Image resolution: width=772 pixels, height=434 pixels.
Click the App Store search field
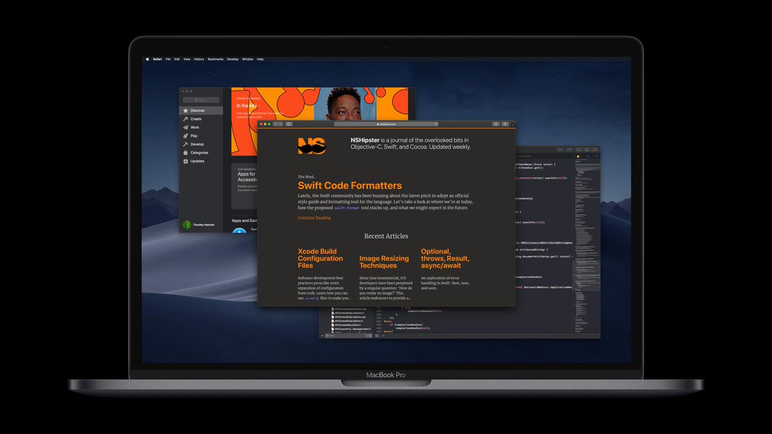[x=201, y=100]
